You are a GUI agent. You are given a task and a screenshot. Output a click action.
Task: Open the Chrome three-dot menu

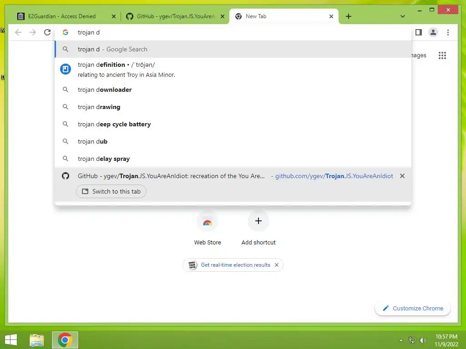point(448,32)
